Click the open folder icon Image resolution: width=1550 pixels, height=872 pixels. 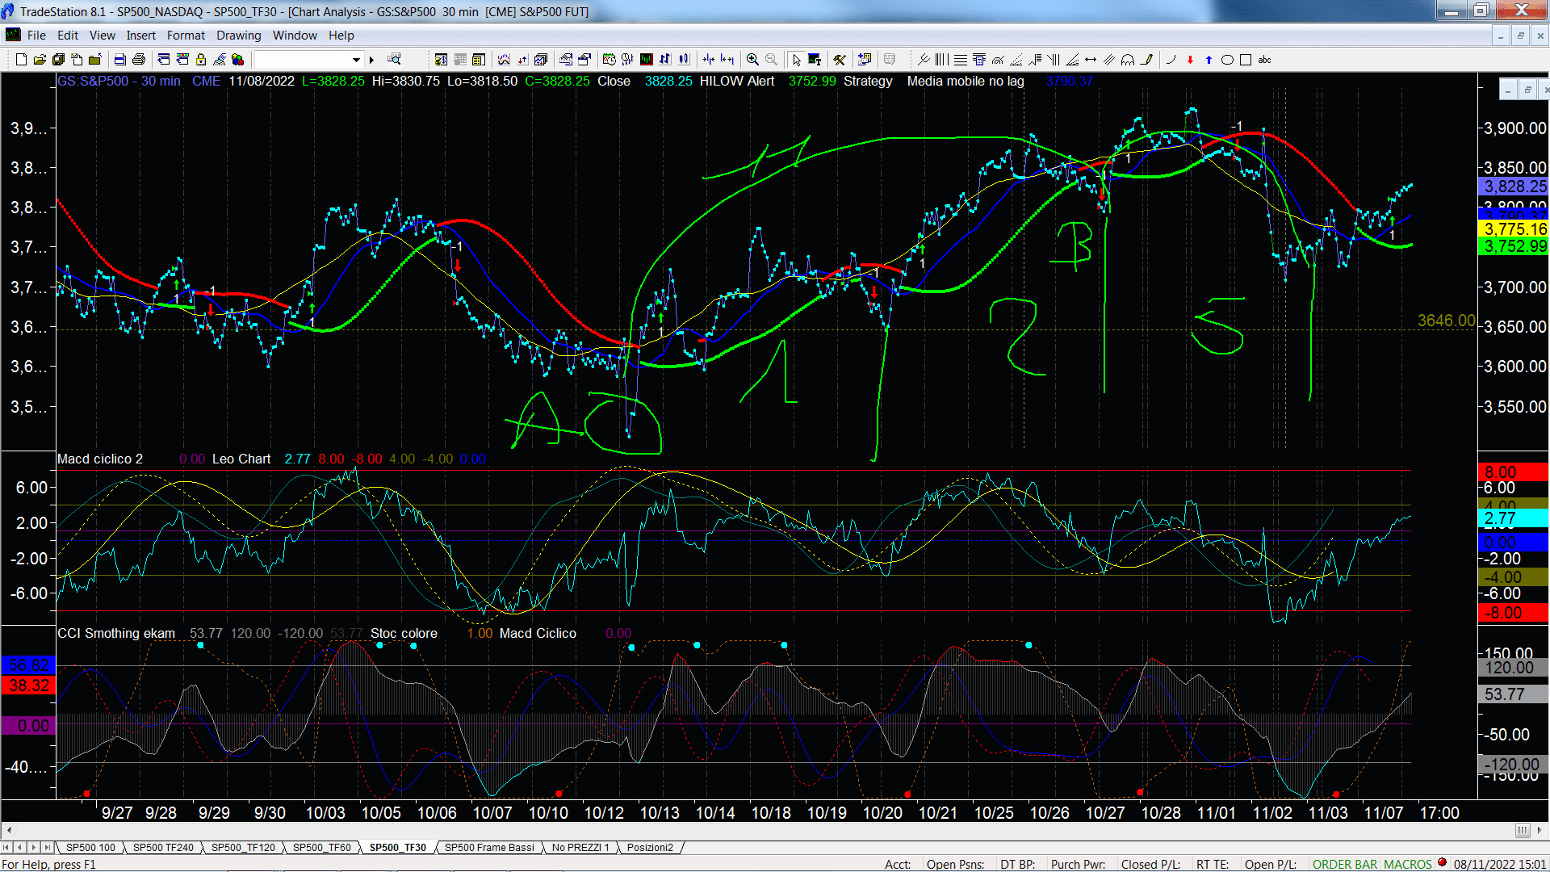coord(40,60)
